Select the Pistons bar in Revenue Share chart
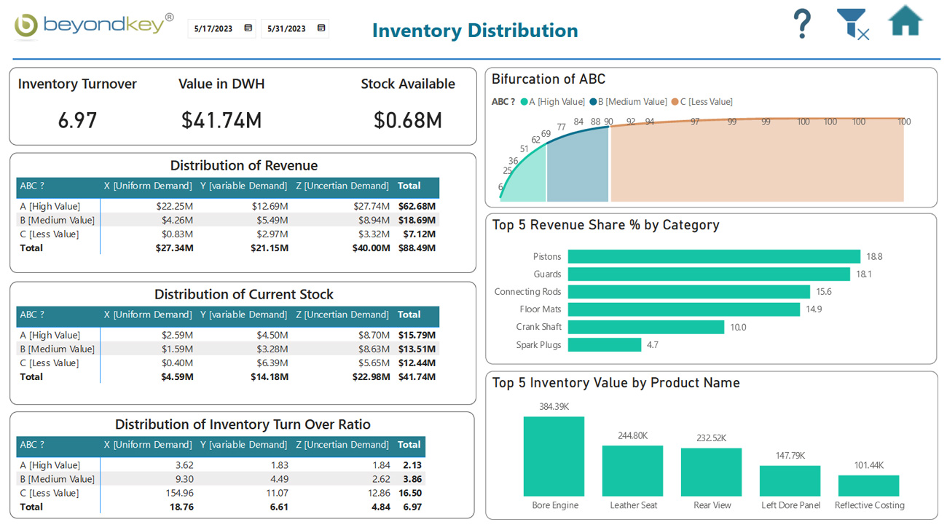Screen dimensions: 947x530 pos(714,256)
